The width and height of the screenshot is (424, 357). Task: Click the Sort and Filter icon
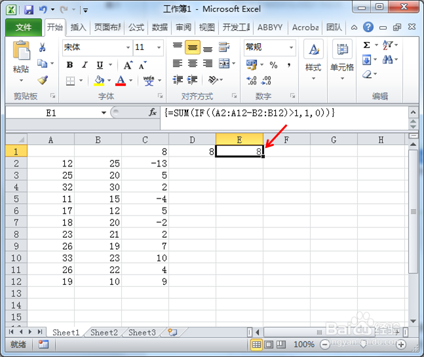(387, 45)
